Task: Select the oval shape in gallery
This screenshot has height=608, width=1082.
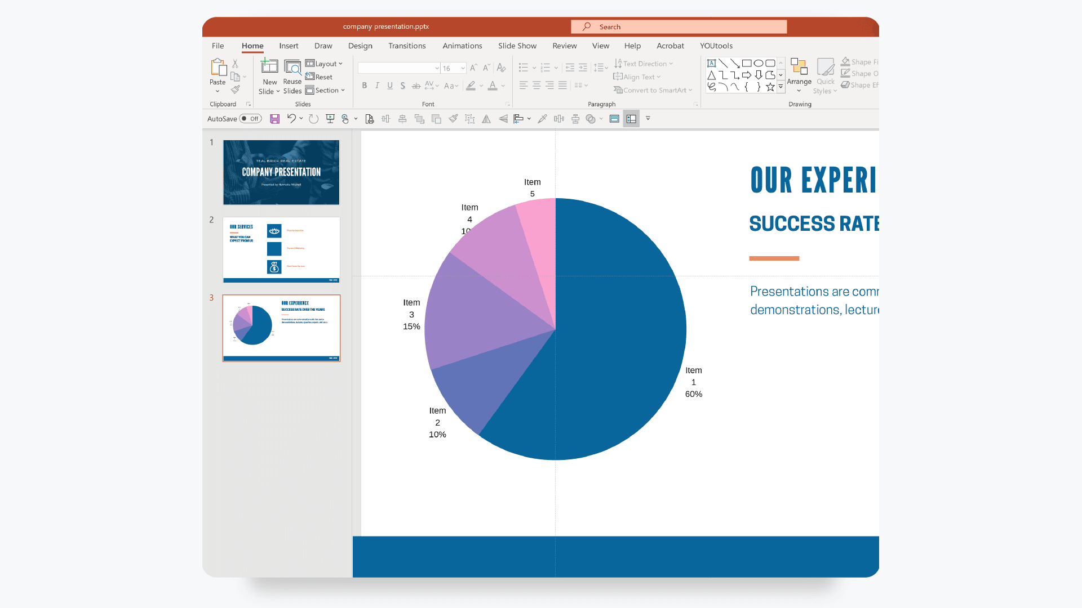Action: pyautogui.click(x=759, y=63)
